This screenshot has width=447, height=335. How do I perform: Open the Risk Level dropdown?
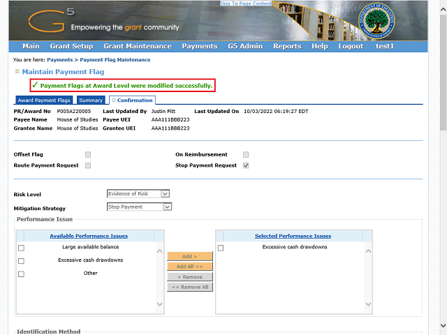138,194
